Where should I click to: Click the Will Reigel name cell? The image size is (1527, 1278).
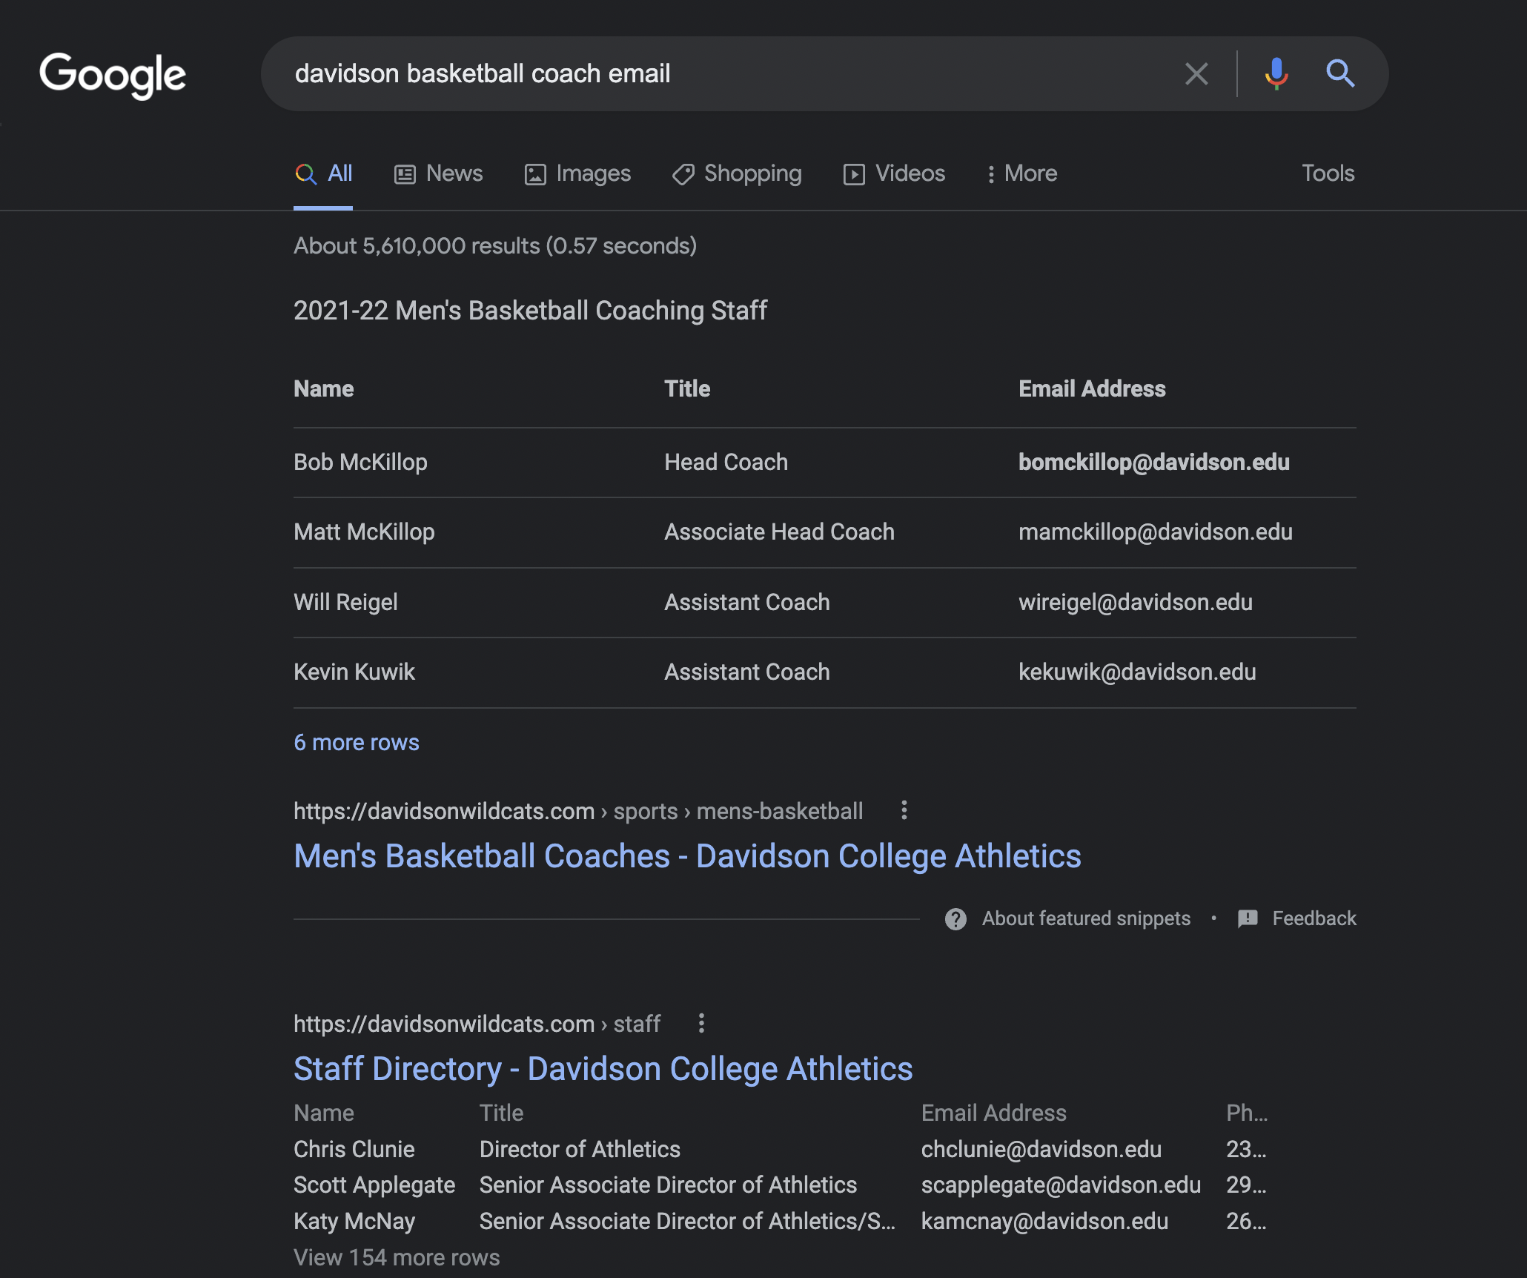(345, 602)
